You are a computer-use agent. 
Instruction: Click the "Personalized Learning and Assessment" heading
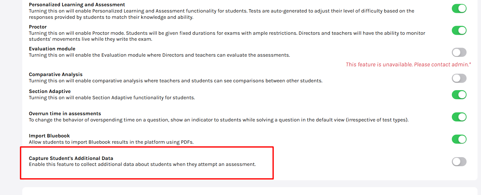(x=77, y=5)
